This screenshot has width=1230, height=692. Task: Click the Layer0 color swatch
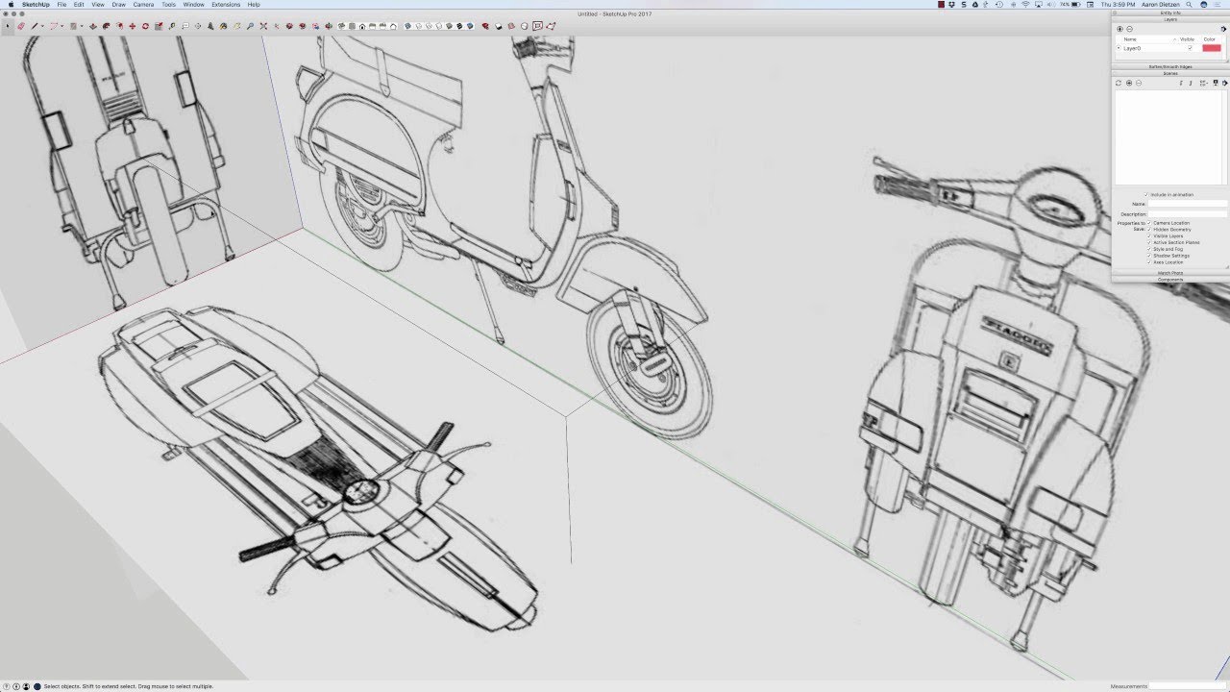click(x=1212, y=48)
